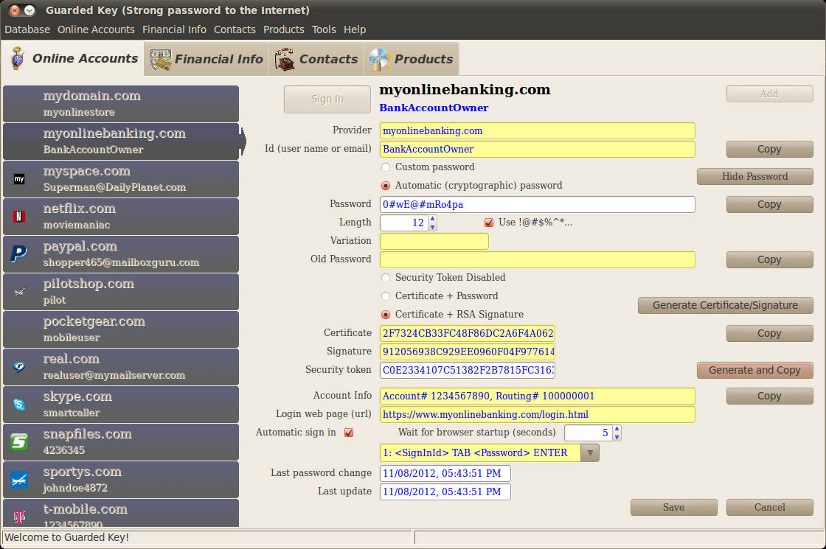This screenshot has width=826, height=549.
Task: Click the Last update date field
Action: [445, 492]
